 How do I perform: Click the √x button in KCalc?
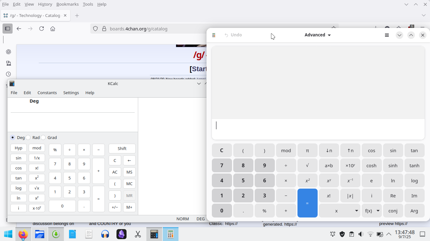coord(37,188)
